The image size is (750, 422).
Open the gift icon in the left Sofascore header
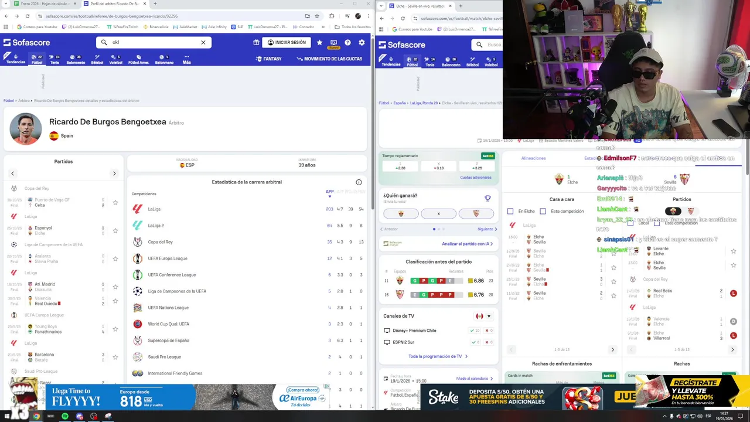(x=256, y=42)
